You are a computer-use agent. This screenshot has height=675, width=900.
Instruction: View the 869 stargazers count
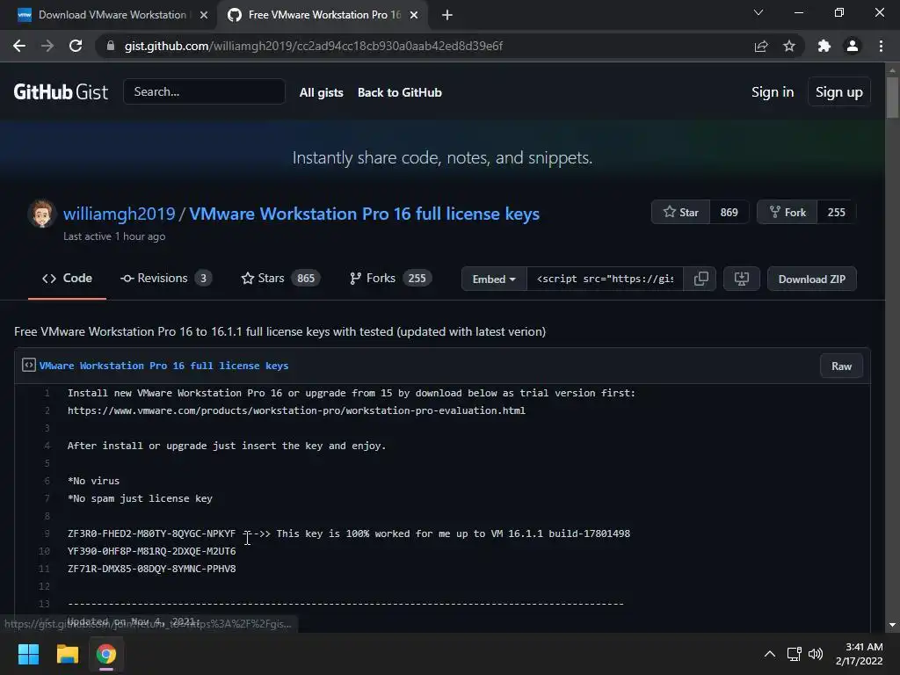729,213
